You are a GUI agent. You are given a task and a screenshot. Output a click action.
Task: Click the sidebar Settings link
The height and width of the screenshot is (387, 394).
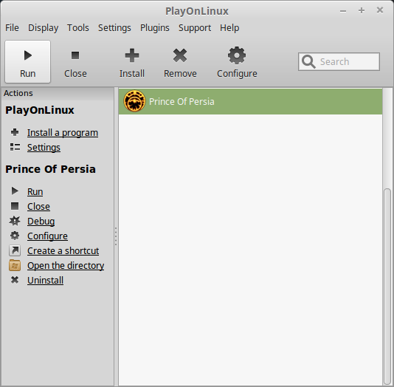pos(44,148)
